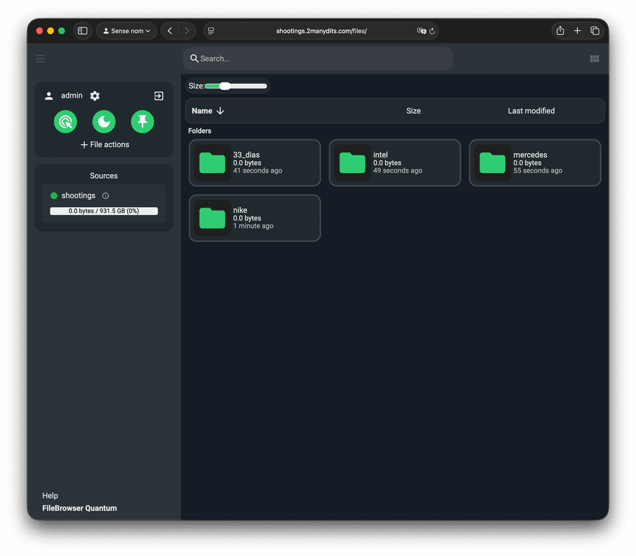636x556 pixels.
Task: Click the logout icon in sidebar
Action: [158, 96]
